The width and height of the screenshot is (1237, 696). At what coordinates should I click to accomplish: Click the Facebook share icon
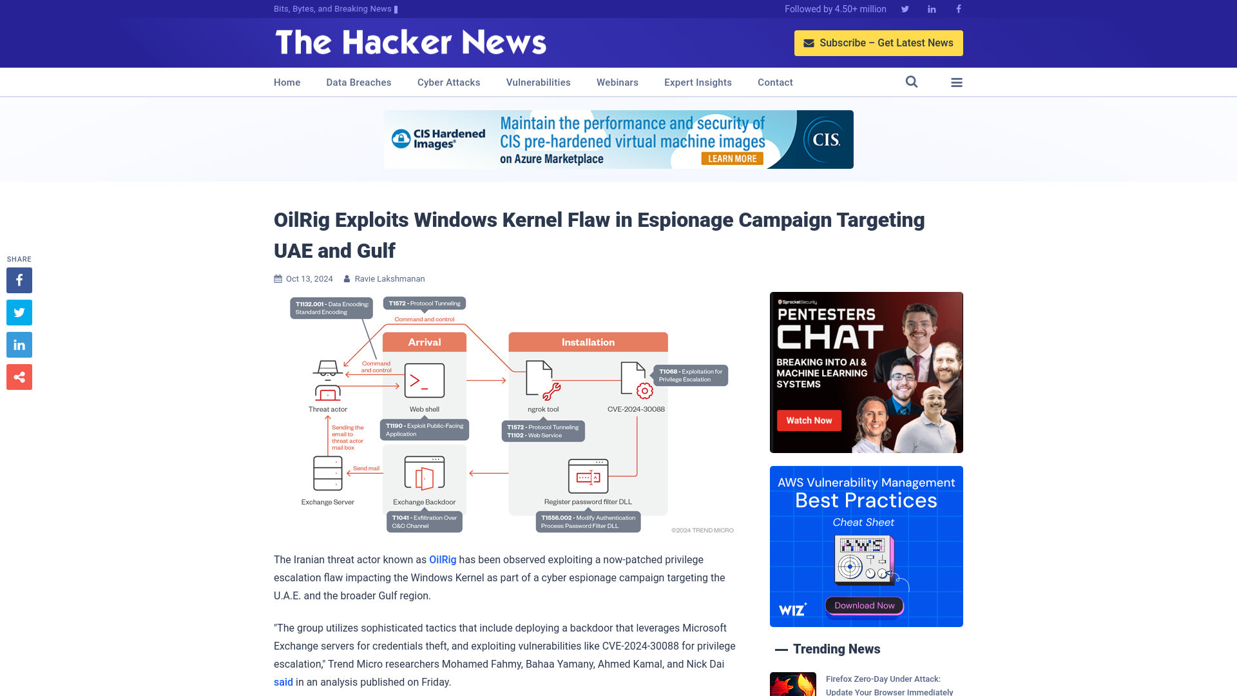19,280
